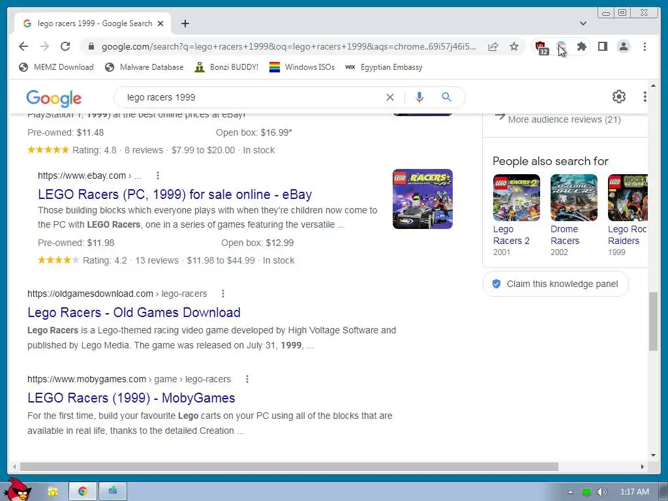Click the Google logo
Viewport: 668px width, 501px height.
[x=53, y=98]
